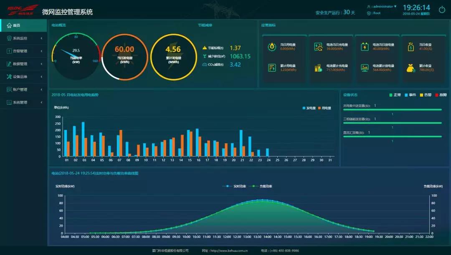
Task: Click the 并网集中逆变器 green status bar
Action: coord(392,110)
